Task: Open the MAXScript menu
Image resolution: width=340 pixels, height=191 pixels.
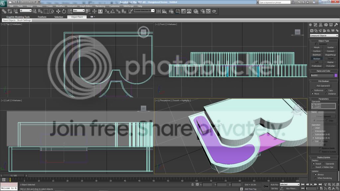Action: (x=128, y=6)
